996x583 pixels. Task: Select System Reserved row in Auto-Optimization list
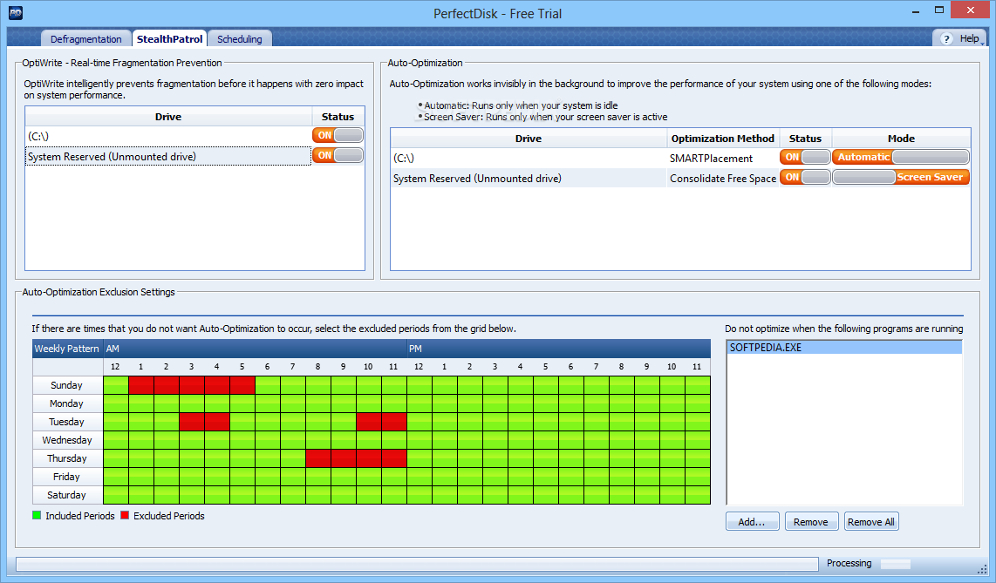click(529, 179)
